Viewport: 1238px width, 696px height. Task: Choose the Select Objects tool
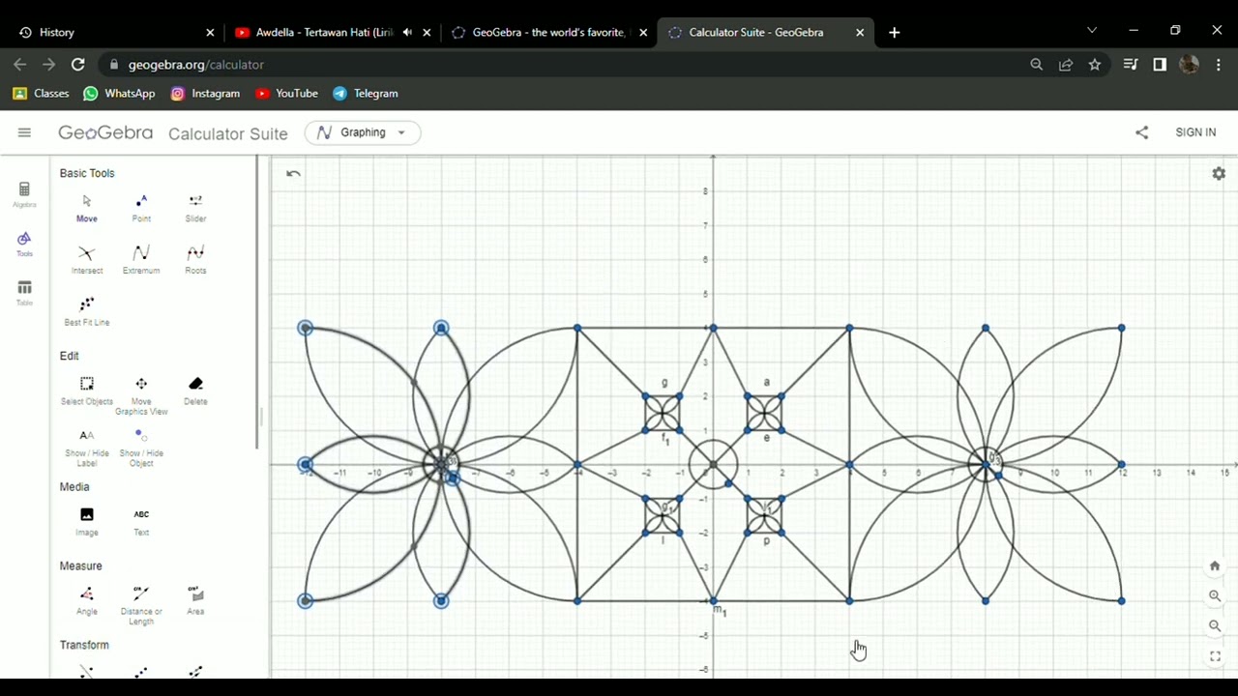click(x=86, y=391)
